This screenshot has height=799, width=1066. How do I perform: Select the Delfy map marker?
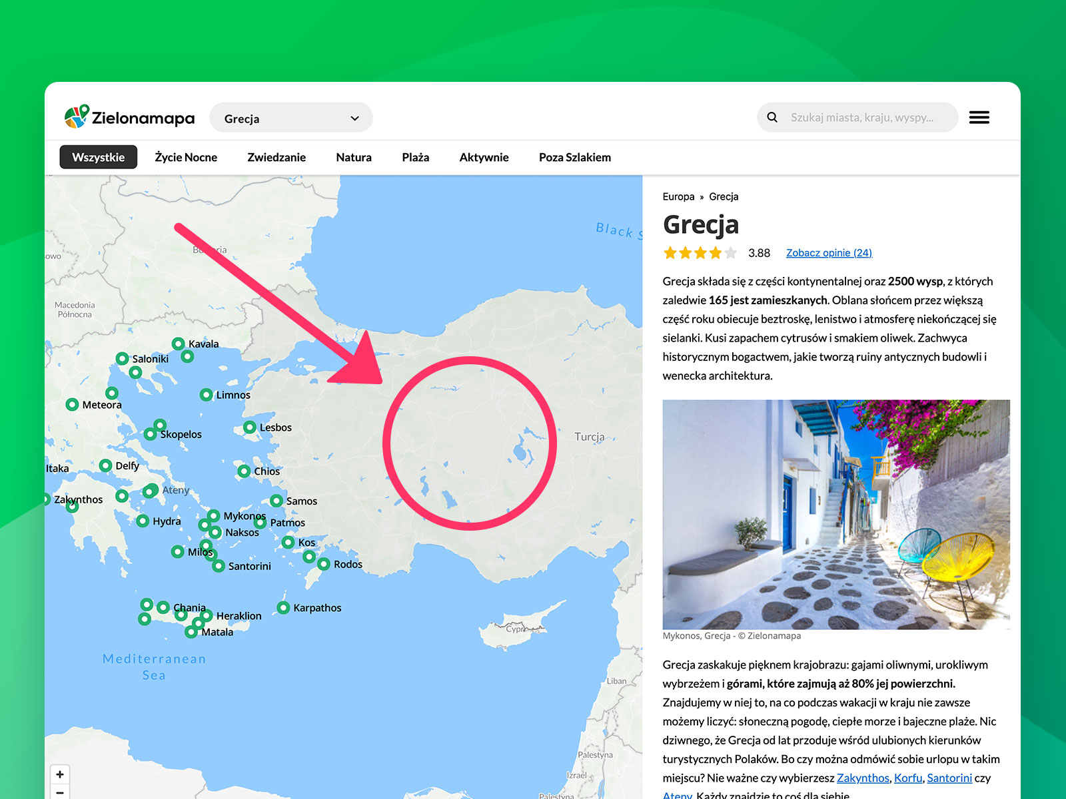(105, 465)
